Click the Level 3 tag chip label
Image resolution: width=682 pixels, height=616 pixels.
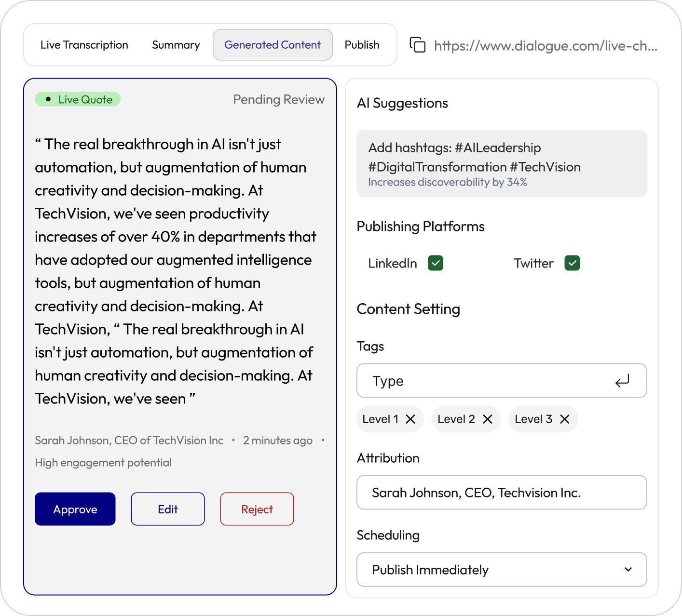point(533,419)
